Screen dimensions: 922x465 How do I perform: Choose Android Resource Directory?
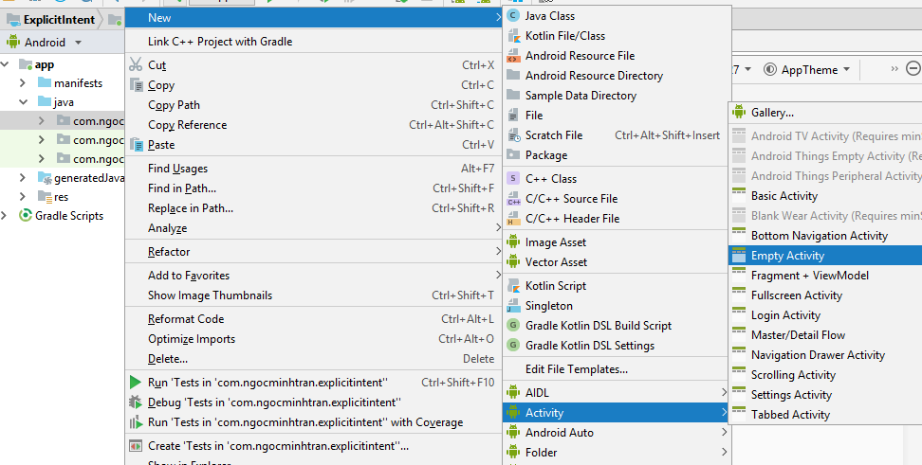click(x=617, y=75)
